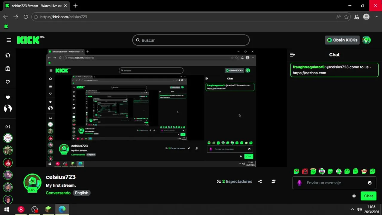Screen dimensions: 382x215
Task: Go back using the browser back arrow
Action: [x=6, y=17]
